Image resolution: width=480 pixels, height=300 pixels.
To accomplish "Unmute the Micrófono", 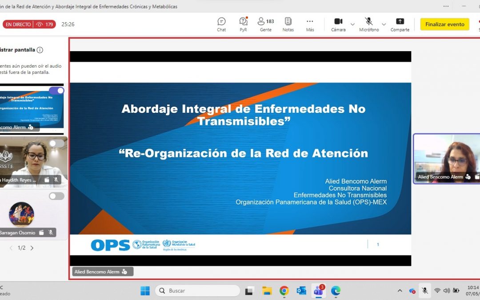I will 369,24.
